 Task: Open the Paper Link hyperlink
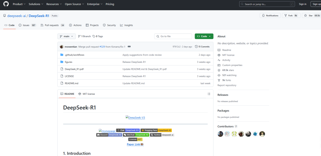[x=135, y=144]
